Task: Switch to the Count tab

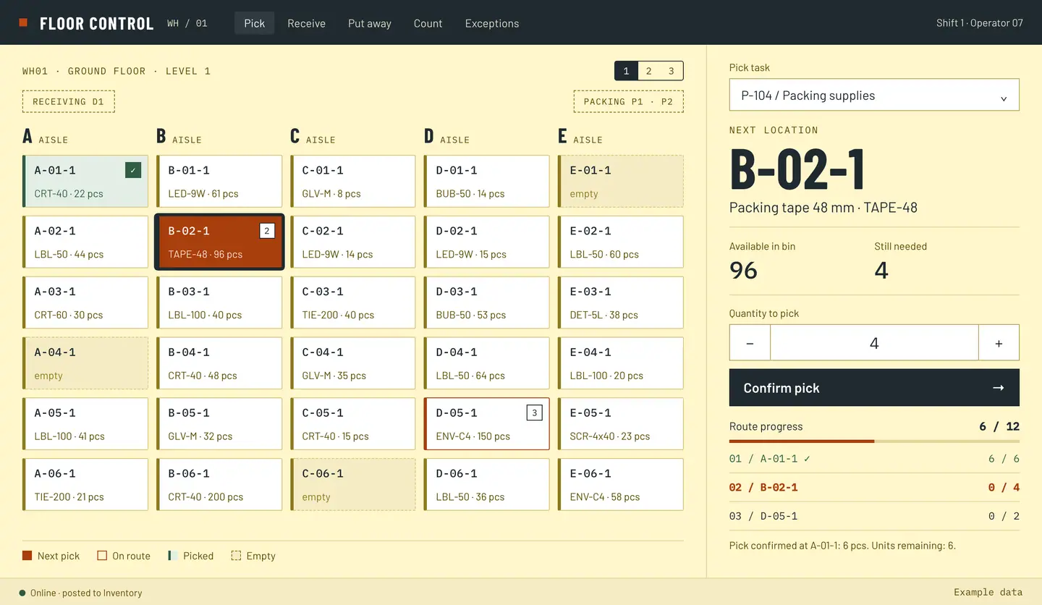Action: (x=428, y=23)
